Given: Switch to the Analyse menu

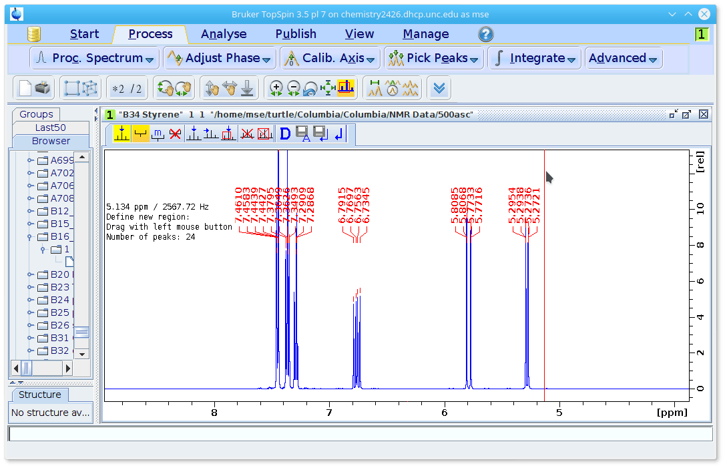Looking at the screenshot, I should point(223,33).
